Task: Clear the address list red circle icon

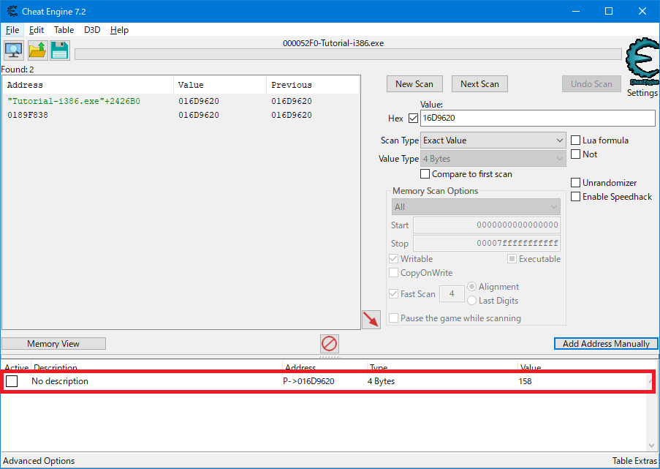Action: coord(329,343)
